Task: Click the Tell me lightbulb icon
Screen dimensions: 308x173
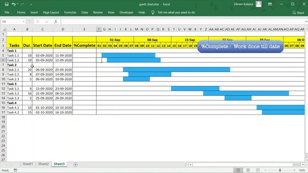Action: click(x=153, y=12)
